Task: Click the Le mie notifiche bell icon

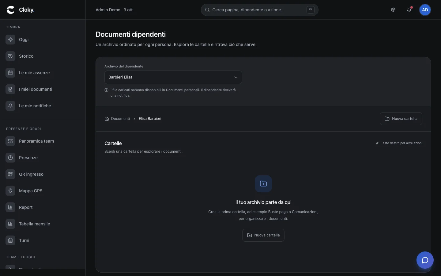Action: click(10, 106)
